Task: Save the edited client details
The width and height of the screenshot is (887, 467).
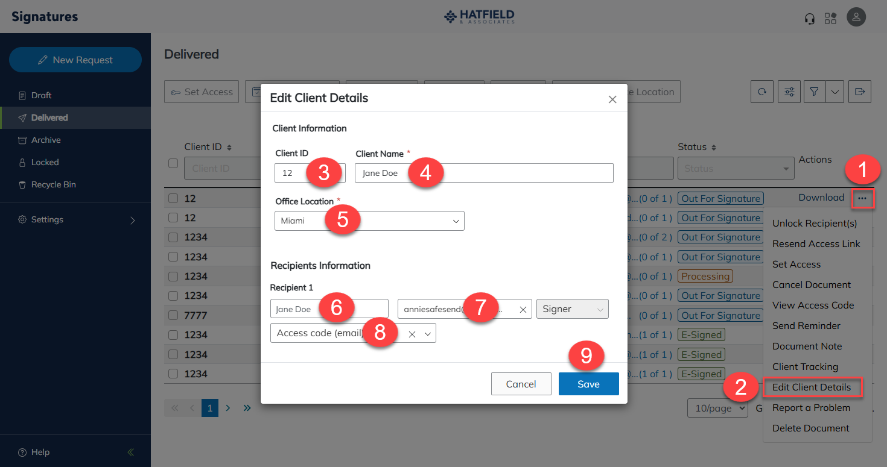Action: pos(588,384)
